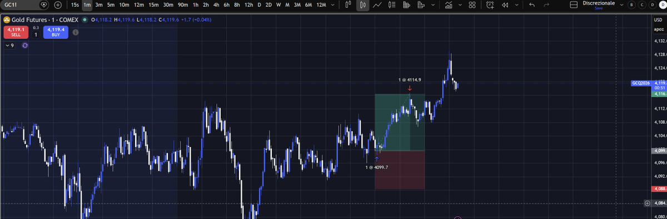Image resolution: width=667 pixels, height=219 pixels.
Task: Click the blue Save link under Discrezionale
Action: pos(599,8)
